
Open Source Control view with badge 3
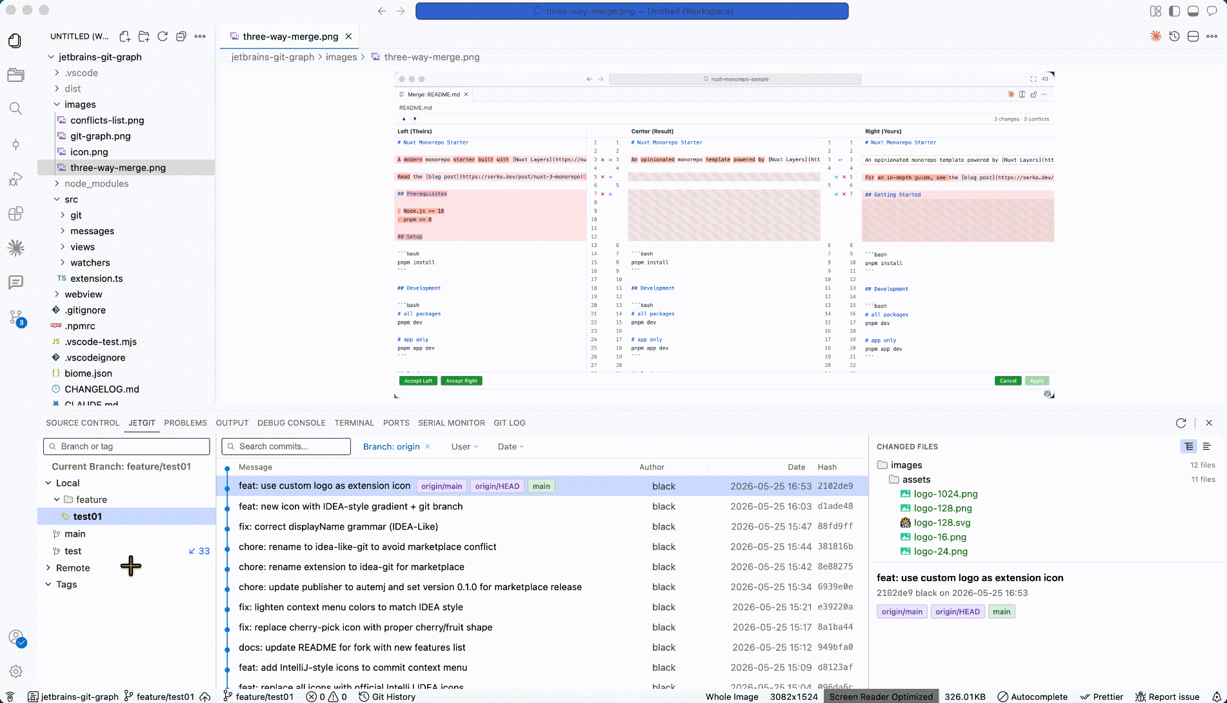coord(17,318)
